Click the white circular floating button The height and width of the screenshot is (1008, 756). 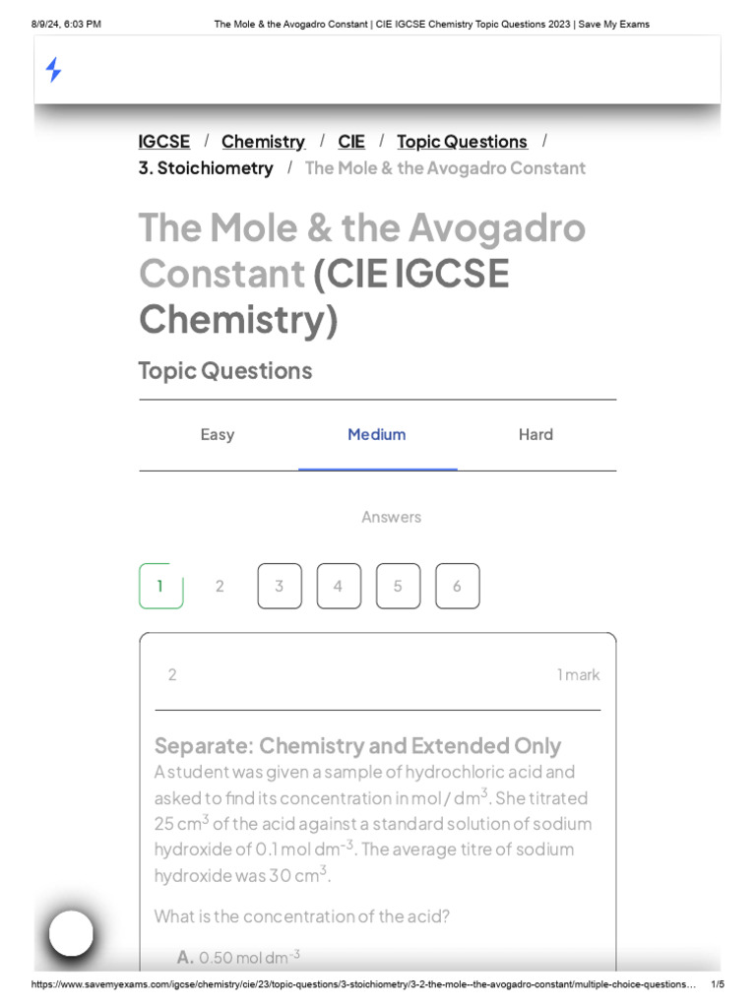(71, 933)
